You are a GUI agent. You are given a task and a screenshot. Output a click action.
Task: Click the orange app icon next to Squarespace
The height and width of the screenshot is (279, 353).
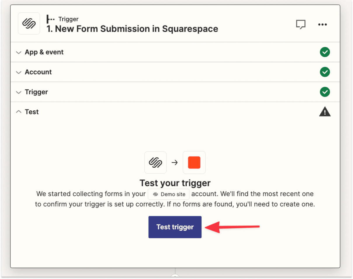coord(194,162)
